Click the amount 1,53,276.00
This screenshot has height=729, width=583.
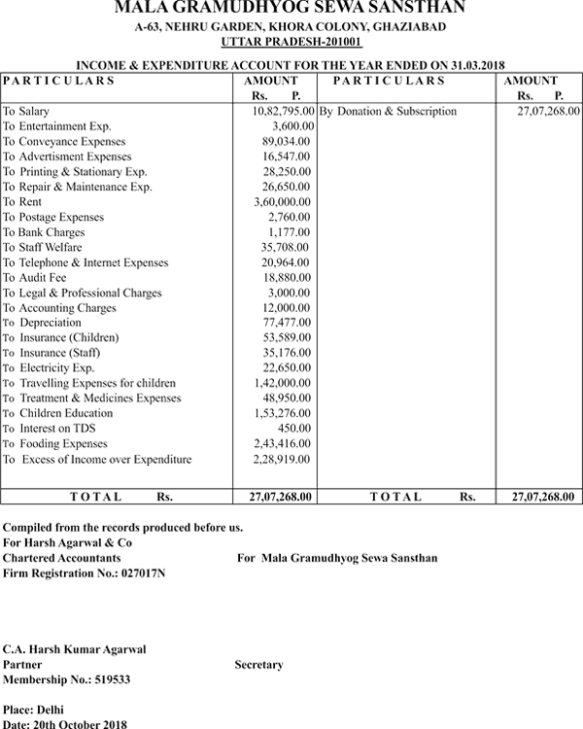[x=282, y=413]
